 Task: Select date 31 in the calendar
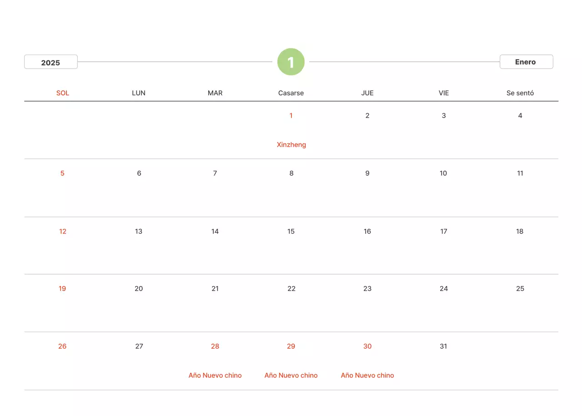pyautogui.click(x=443, y=347)
